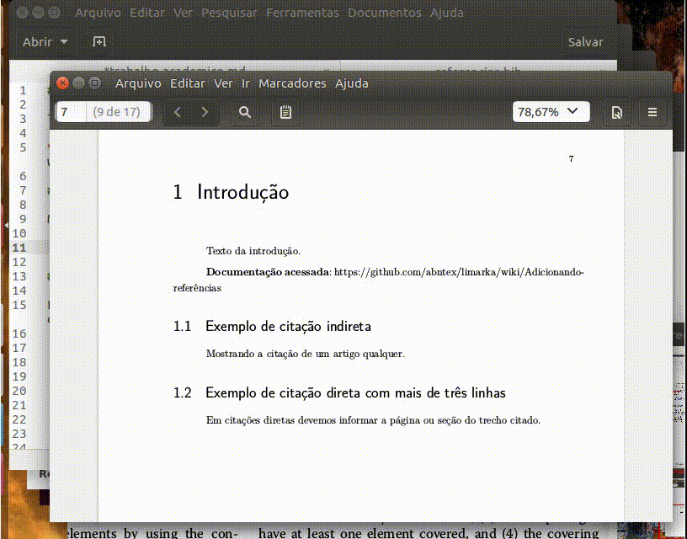Image resolution: width=687 pixels, height=539 pixels.
Task: Open the PDF viewer hamburger menu
Action: coord(652,113)
